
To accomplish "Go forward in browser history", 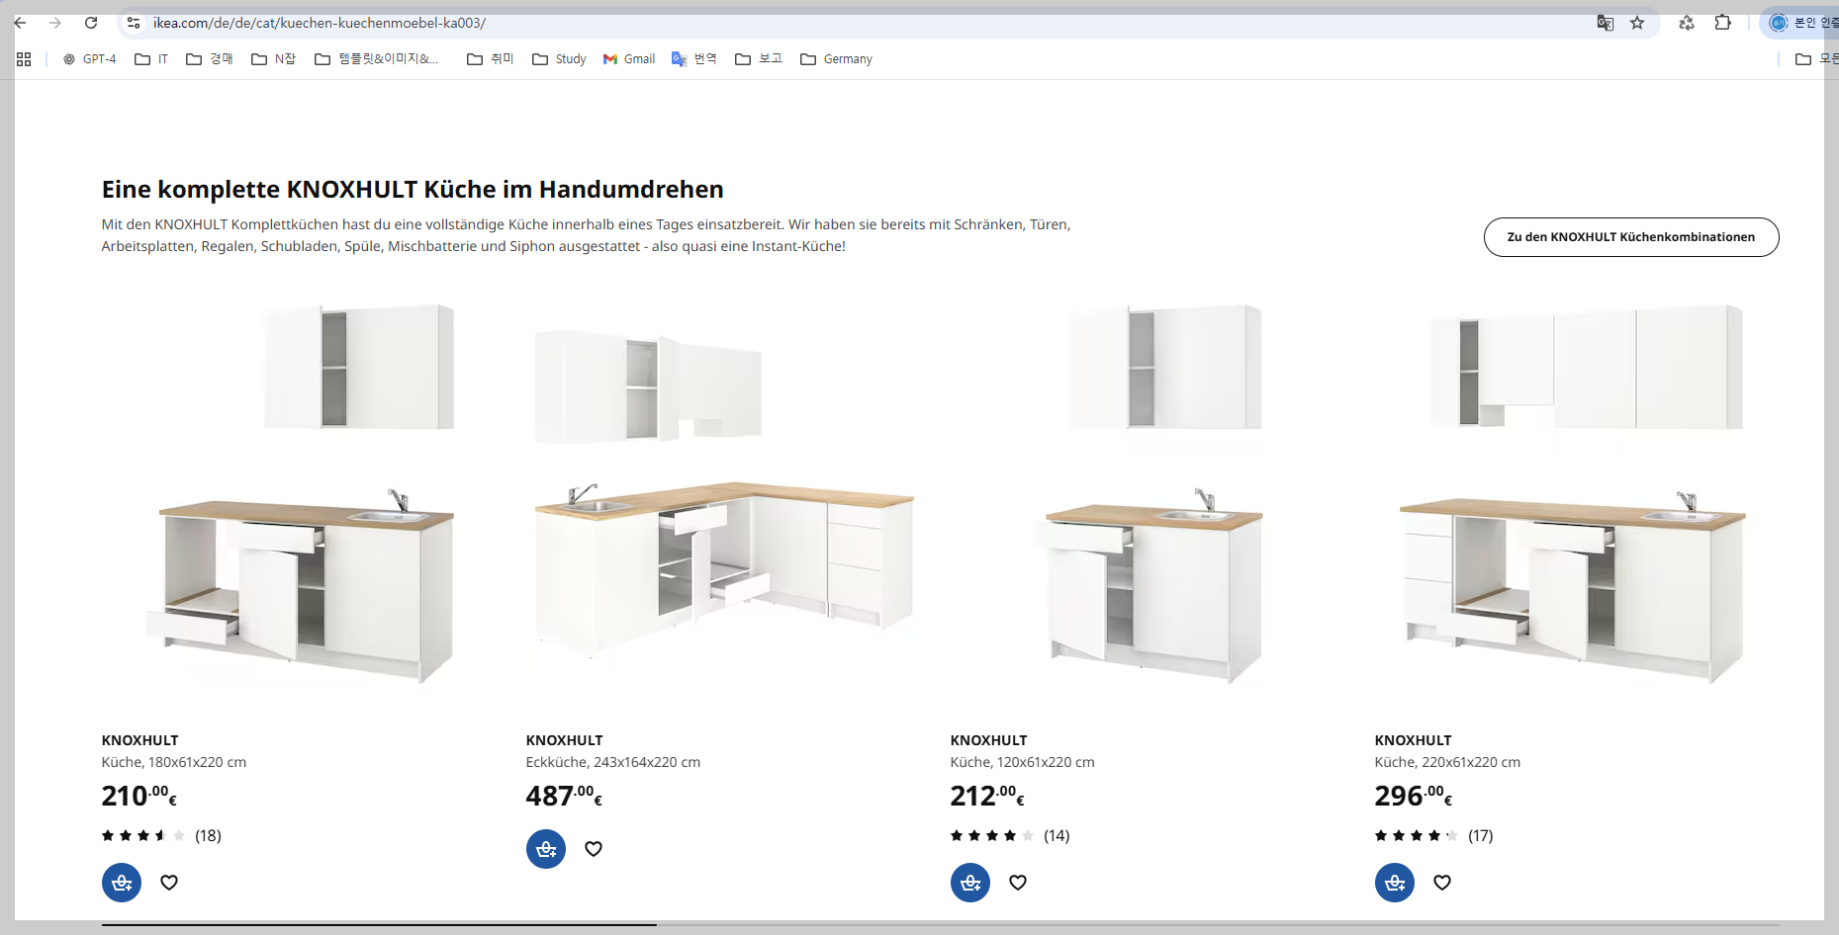I will [55, 23].
